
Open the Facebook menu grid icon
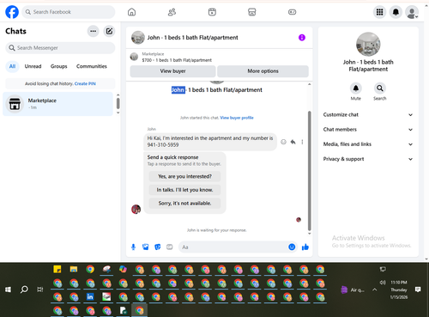click(379, 12)
